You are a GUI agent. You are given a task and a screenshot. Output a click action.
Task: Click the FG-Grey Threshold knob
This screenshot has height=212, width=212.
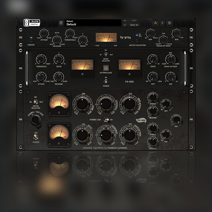[x=70, y=33]
